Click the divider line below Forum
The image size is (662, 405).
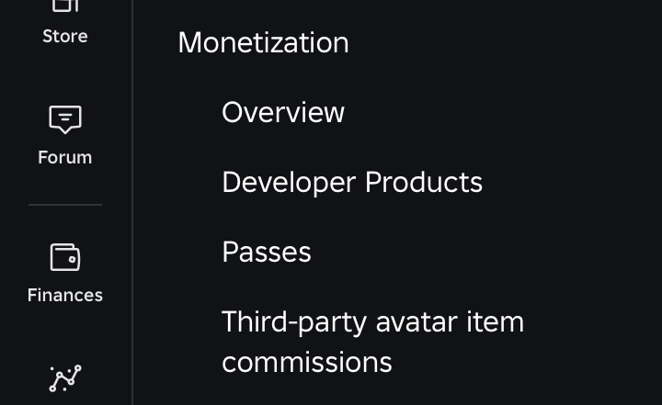pyautogui.click(x=64, y=205)
